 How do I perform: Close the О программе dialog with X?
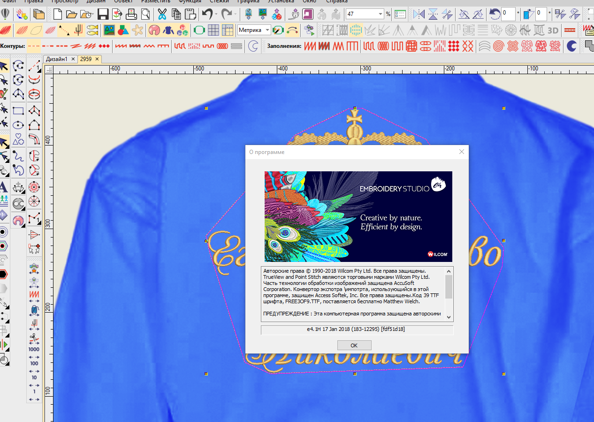tap(462, 152)
